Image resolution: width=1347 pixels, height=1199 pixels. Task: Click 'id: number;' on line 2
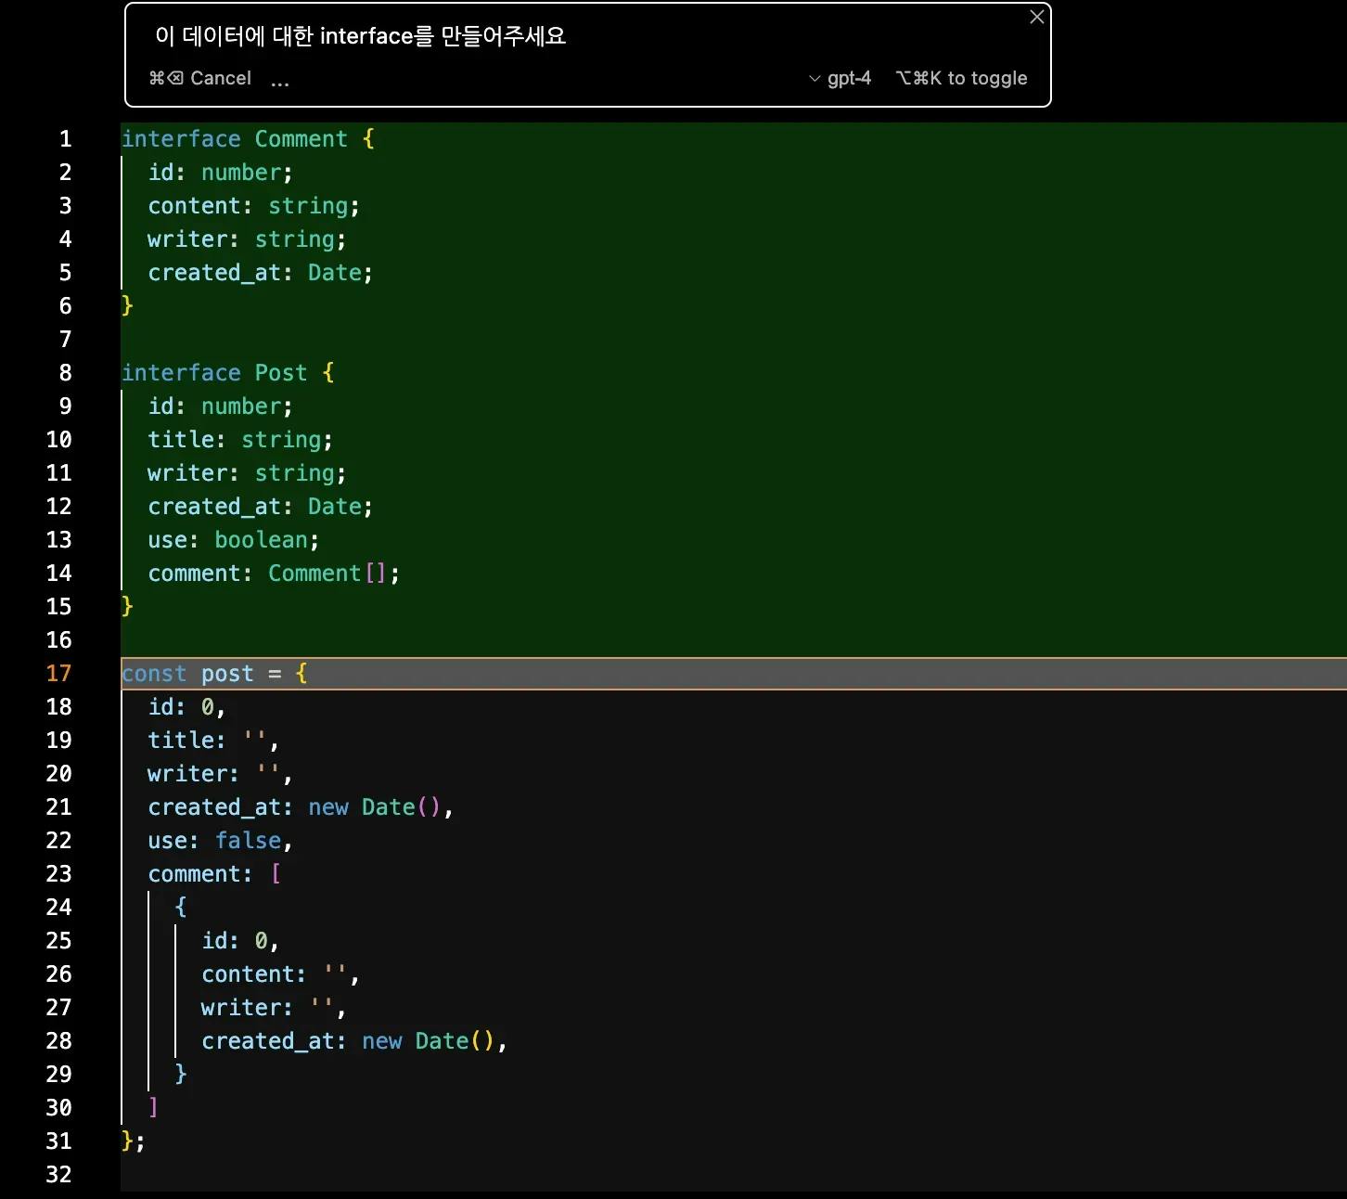tap(221, 173)
